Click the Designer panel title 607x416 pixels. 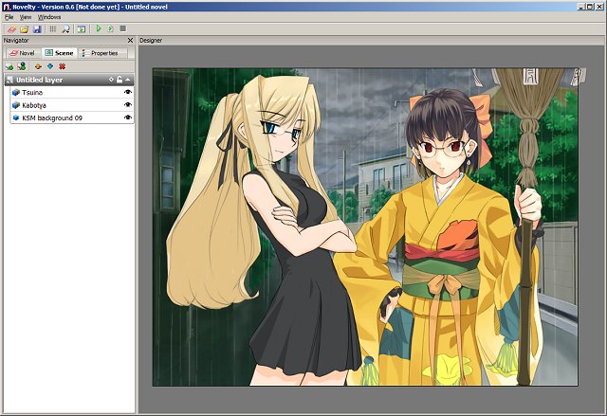click(151, 40)
